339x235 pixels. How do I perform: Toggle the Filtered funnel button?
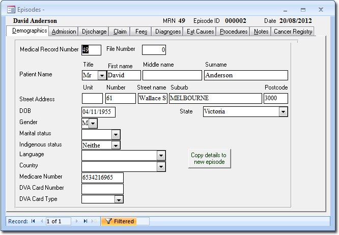[119, 221]
